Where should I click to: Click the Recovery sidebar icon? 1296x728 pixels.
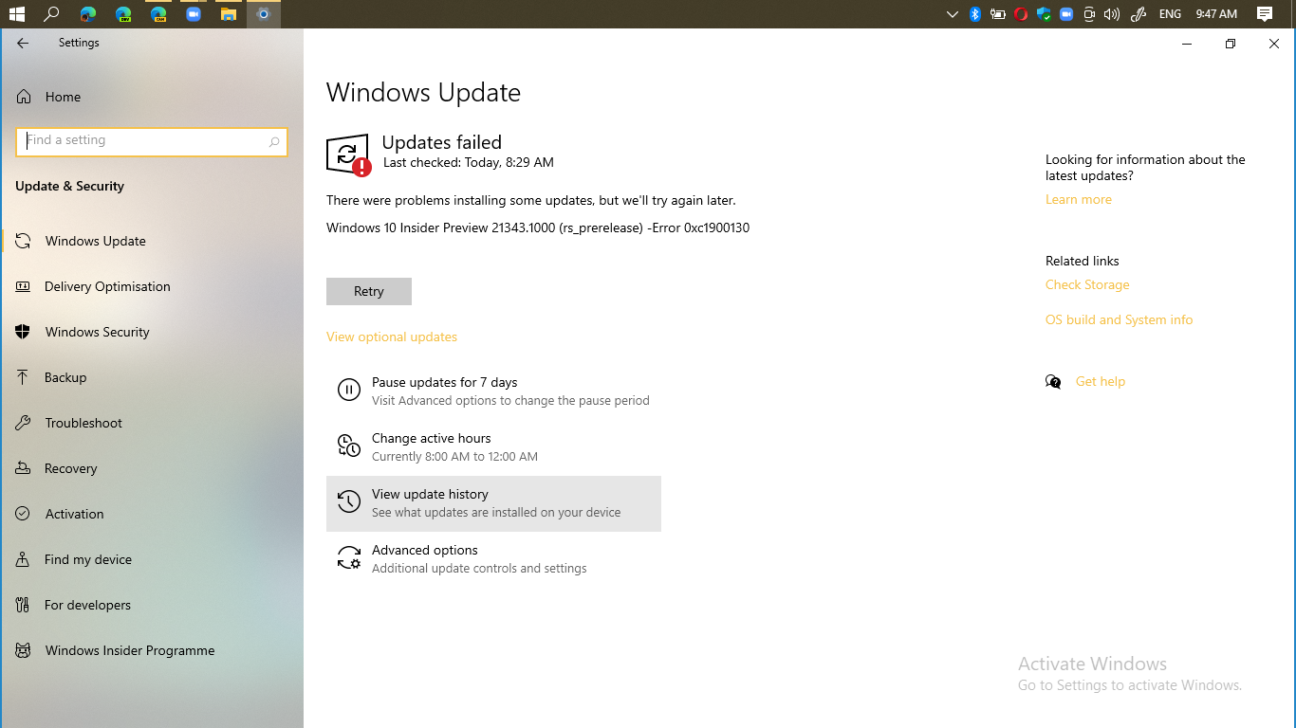point(24,468)
